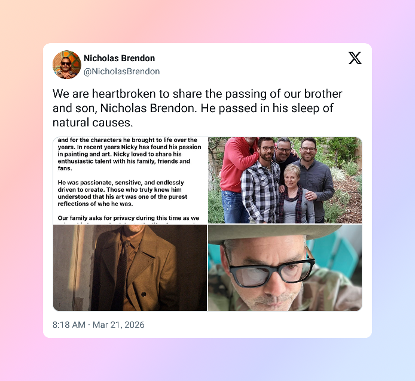Open the brown trench coat photo
This screenshot has height=381, width=415.
coord(130,268)
